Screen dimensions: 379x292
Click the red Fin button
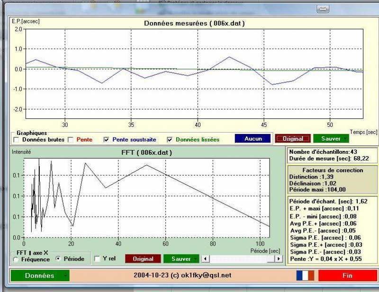[x=348, y=275]
